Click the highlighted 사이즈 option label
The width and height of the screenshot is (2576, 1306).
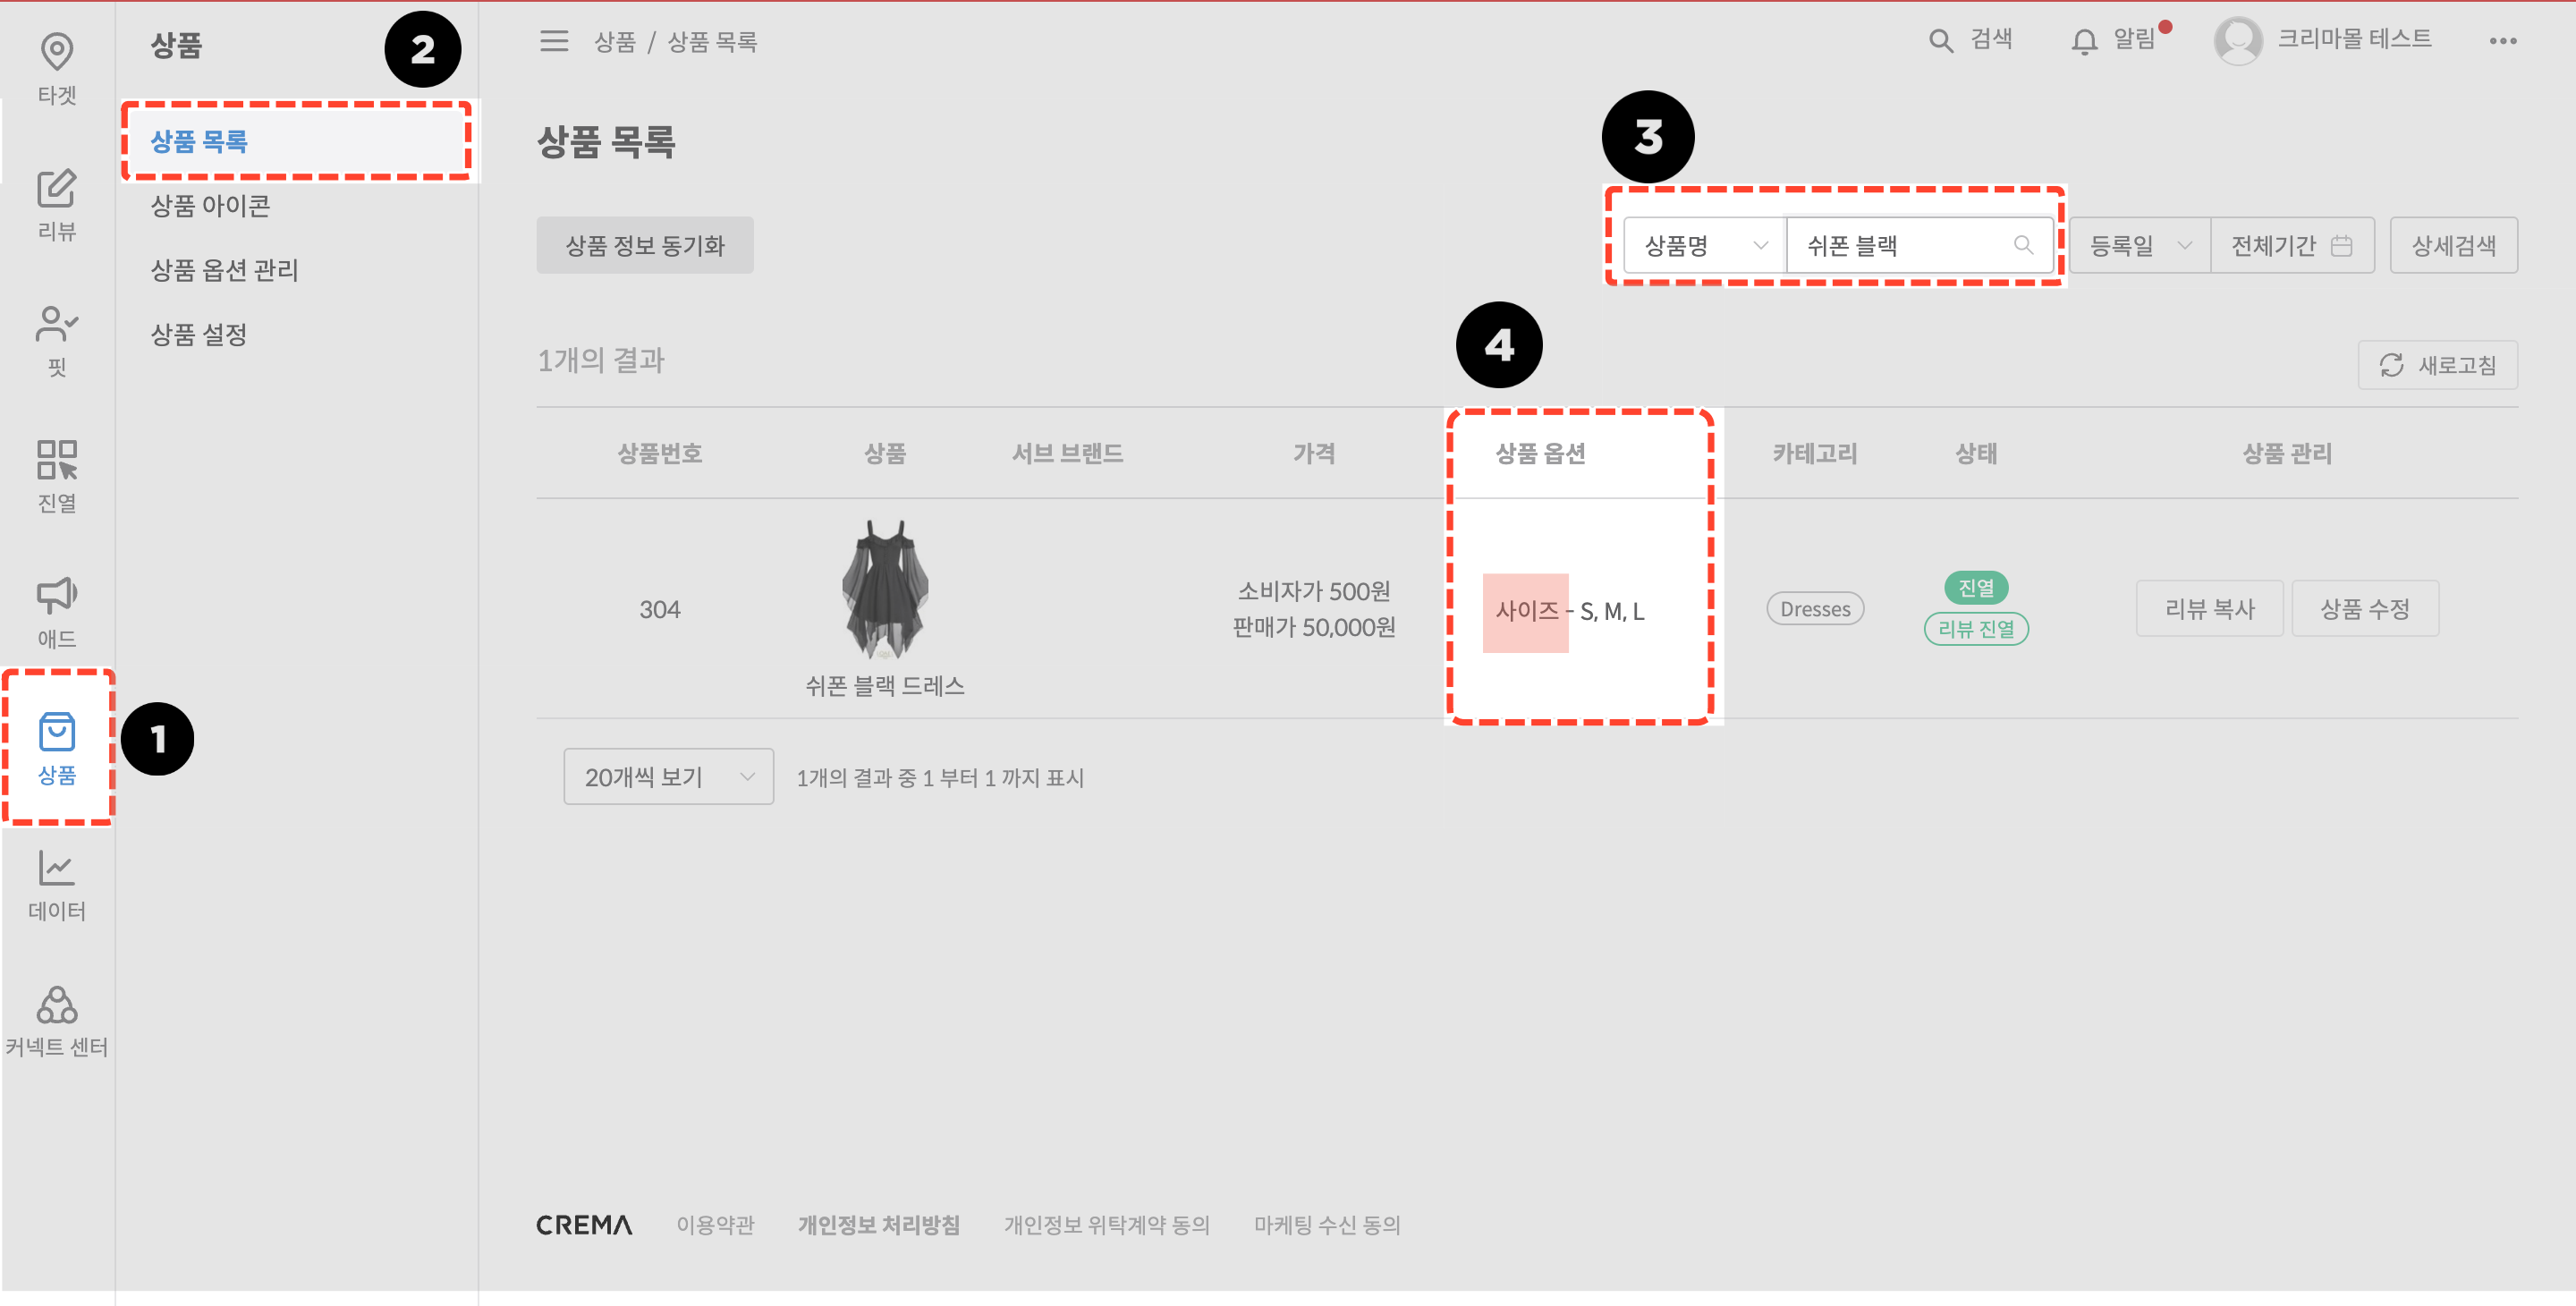pyautogui.click(x=1525, y=611)
